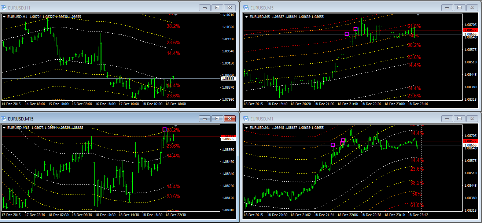Click the 1.08010 value on M15 price scale

228,210
